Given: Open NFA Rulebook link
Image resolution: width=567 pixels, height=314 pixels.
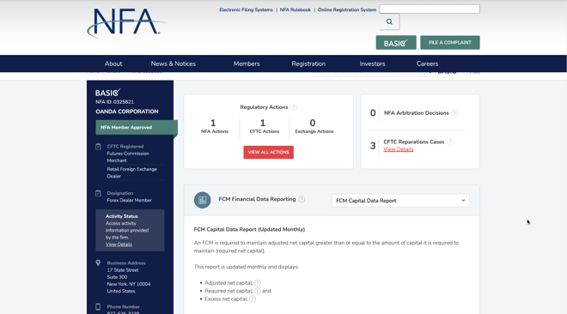Looking at the screenshot, I should click(x=295, y=9).
